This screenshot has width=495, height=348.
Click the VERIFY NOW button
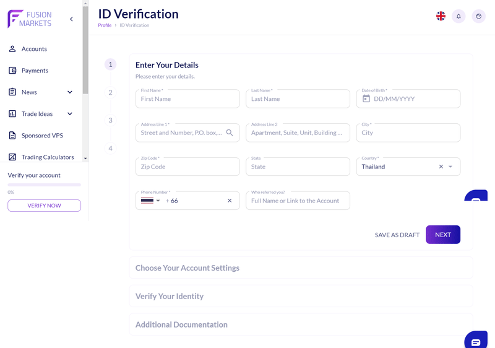click(44, 206)
